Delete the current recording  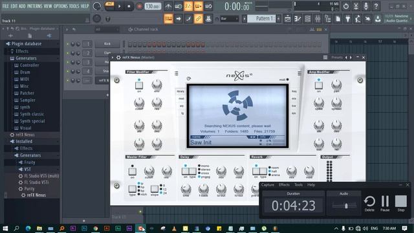369,203
